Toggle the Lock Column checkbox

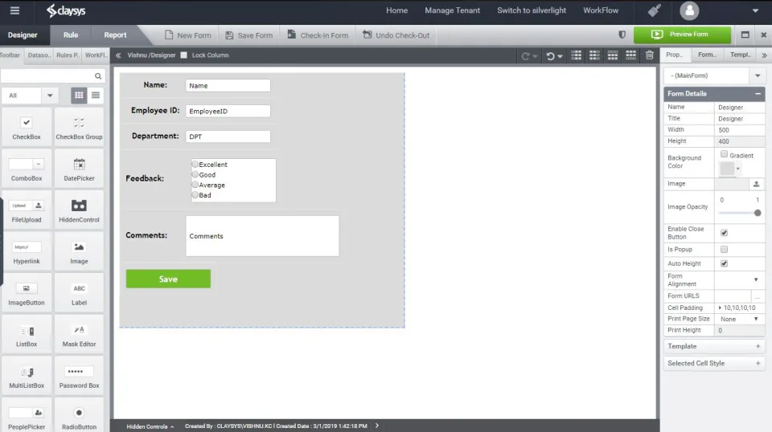[x=183, y=55]
